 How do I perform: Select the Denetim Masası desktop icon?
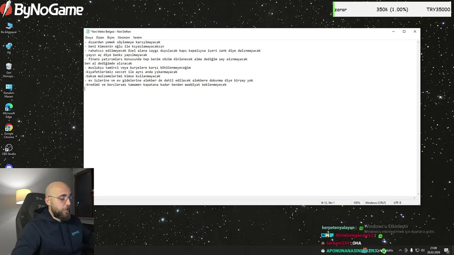click(9, 91)
